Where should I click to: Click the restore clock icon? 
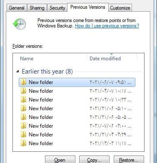click(x=19, y=24)
